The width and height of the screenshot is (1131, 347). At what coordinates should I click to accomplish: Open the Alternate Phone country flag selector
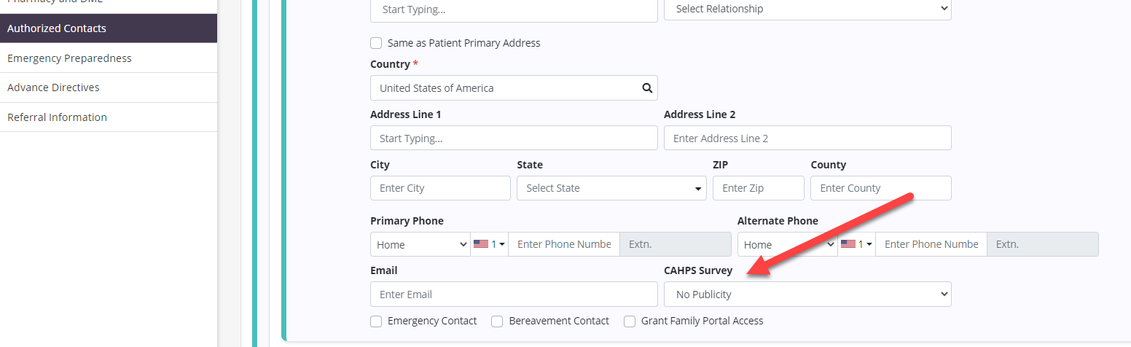coord(857,244)
